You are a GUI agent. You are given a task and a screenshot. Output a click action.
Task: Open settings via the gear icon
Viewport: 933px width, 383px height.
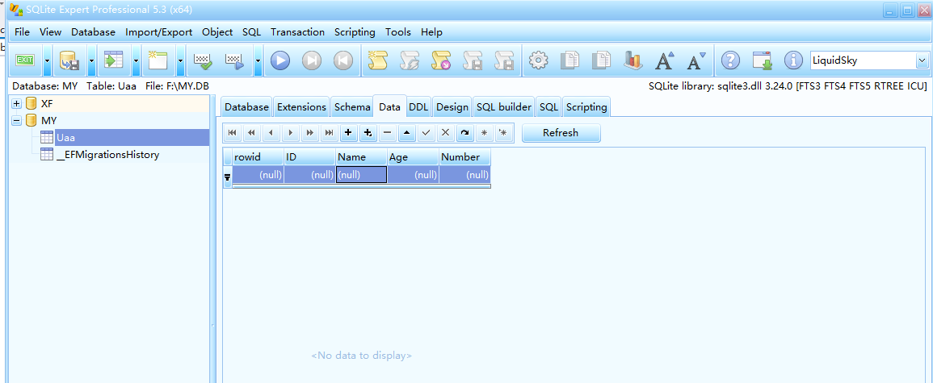click(539, 60)
